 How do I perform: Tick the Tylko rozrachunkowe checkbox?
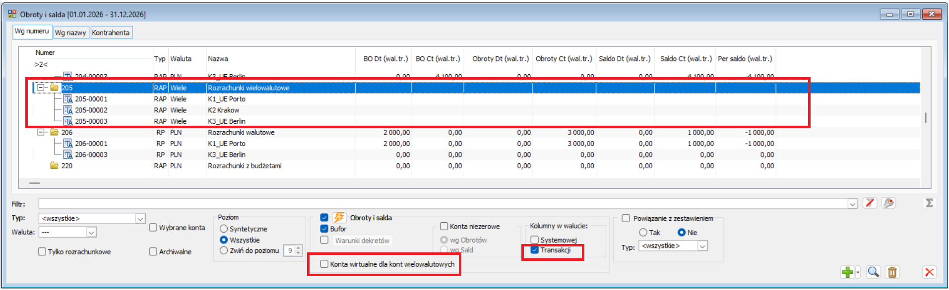tap(42, 252)
